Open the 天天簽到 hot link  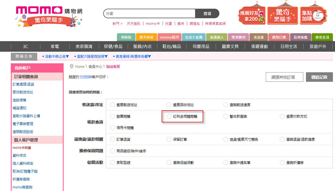134,24
